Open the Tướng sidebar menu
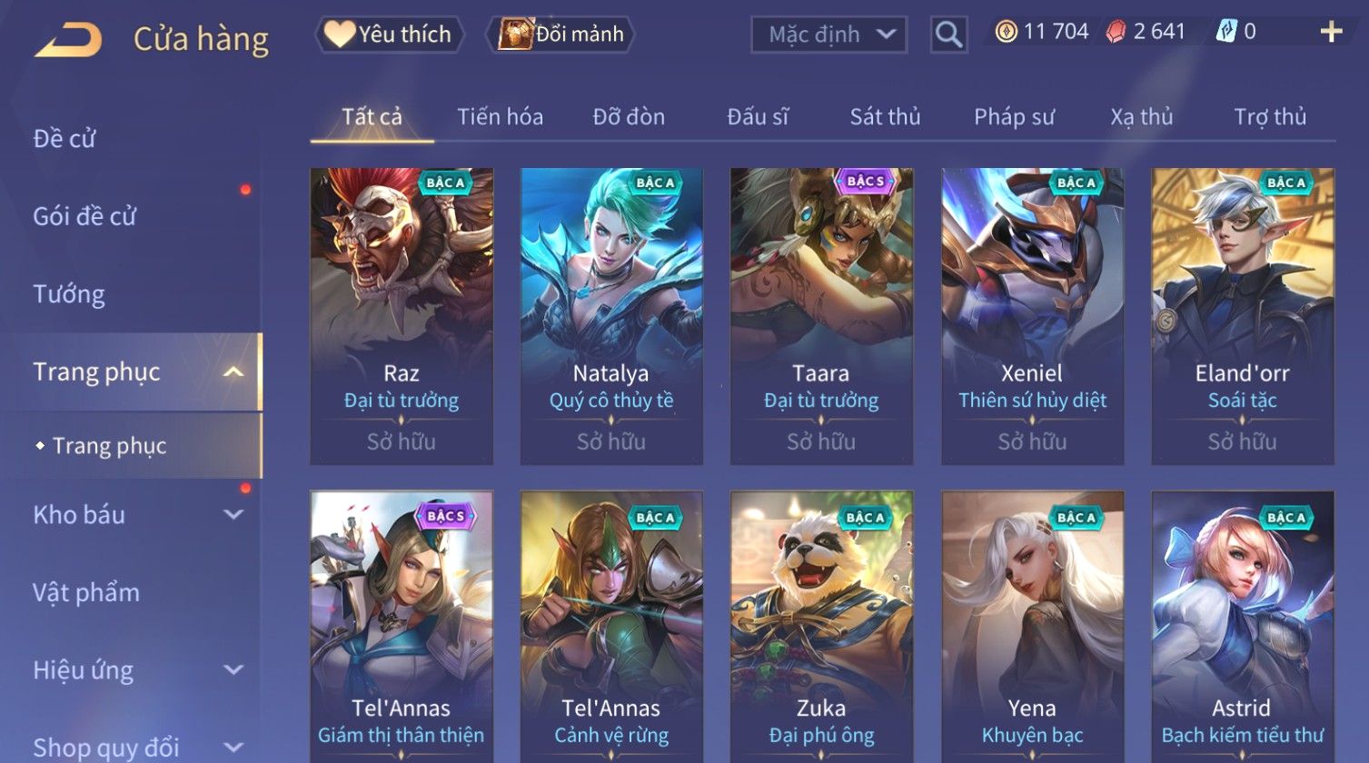Image resolution: width=1369 pixels, height=763 pixels. 69,294
